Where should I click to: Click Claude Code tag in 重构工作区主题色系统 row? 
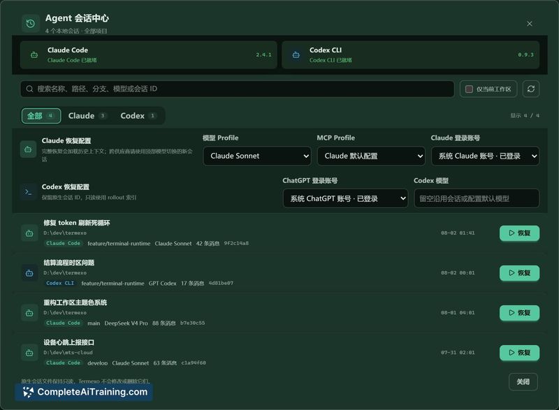(x=63, y=323)
